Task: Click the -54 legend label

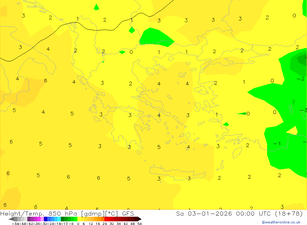Action: pyautogui.click(x=15, y=224)
